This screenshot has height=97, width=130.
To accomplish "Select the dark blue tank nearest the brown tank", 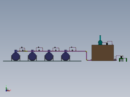I will click(65, 56).
